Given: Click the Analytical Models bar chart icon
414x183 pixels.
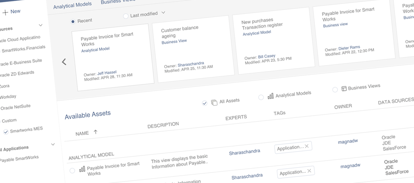Looking at the screenshot, I should click(270, 96).
